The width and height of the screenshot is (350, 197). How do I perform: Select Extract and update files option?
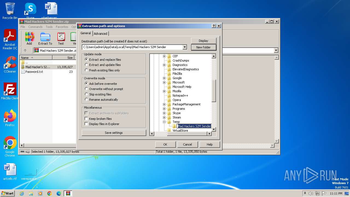pyautogui.click(x=103, y=65)
